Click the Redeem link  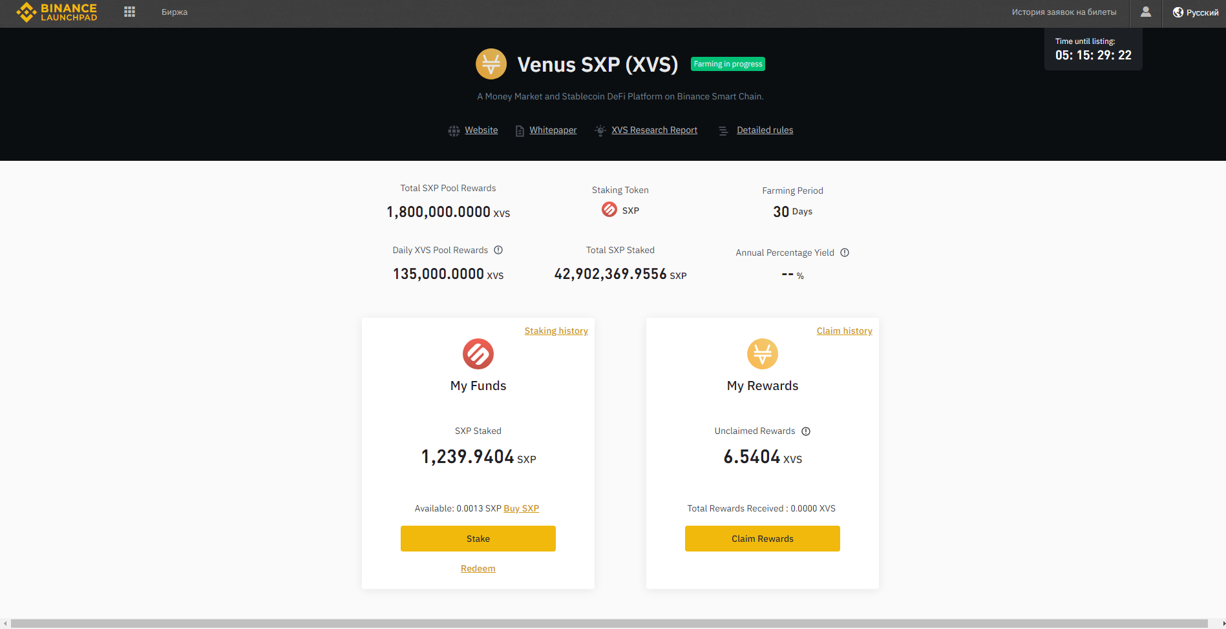tap(478, 569)
